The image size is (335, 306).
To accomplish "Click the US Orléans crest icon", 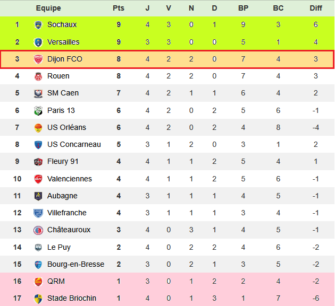I will pyautogui.click(x=38, y=127).
